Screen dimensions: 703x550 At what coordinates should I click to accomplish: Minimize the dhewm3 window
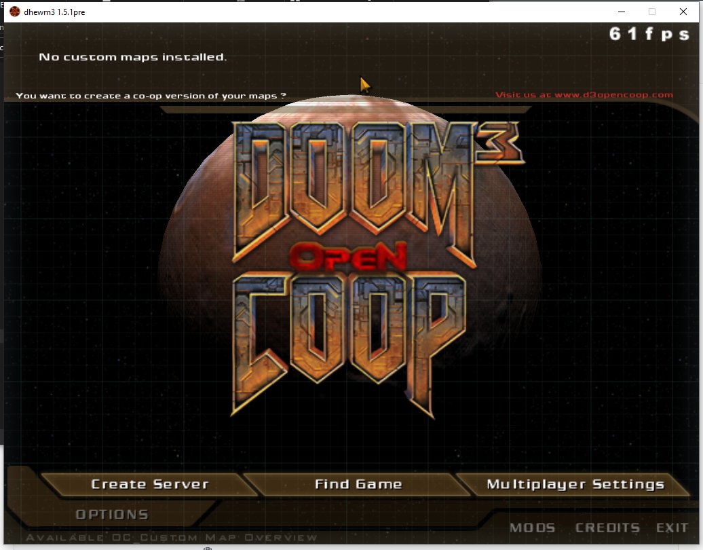pyautogui.click(x=622, y=12)
